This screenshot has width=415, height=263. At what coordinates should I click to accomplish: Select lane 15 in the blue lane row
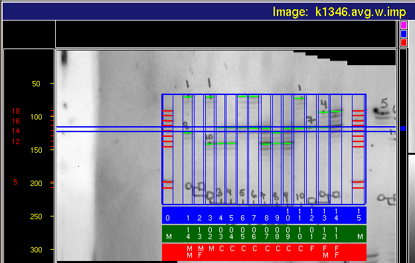tap(359, 215)
